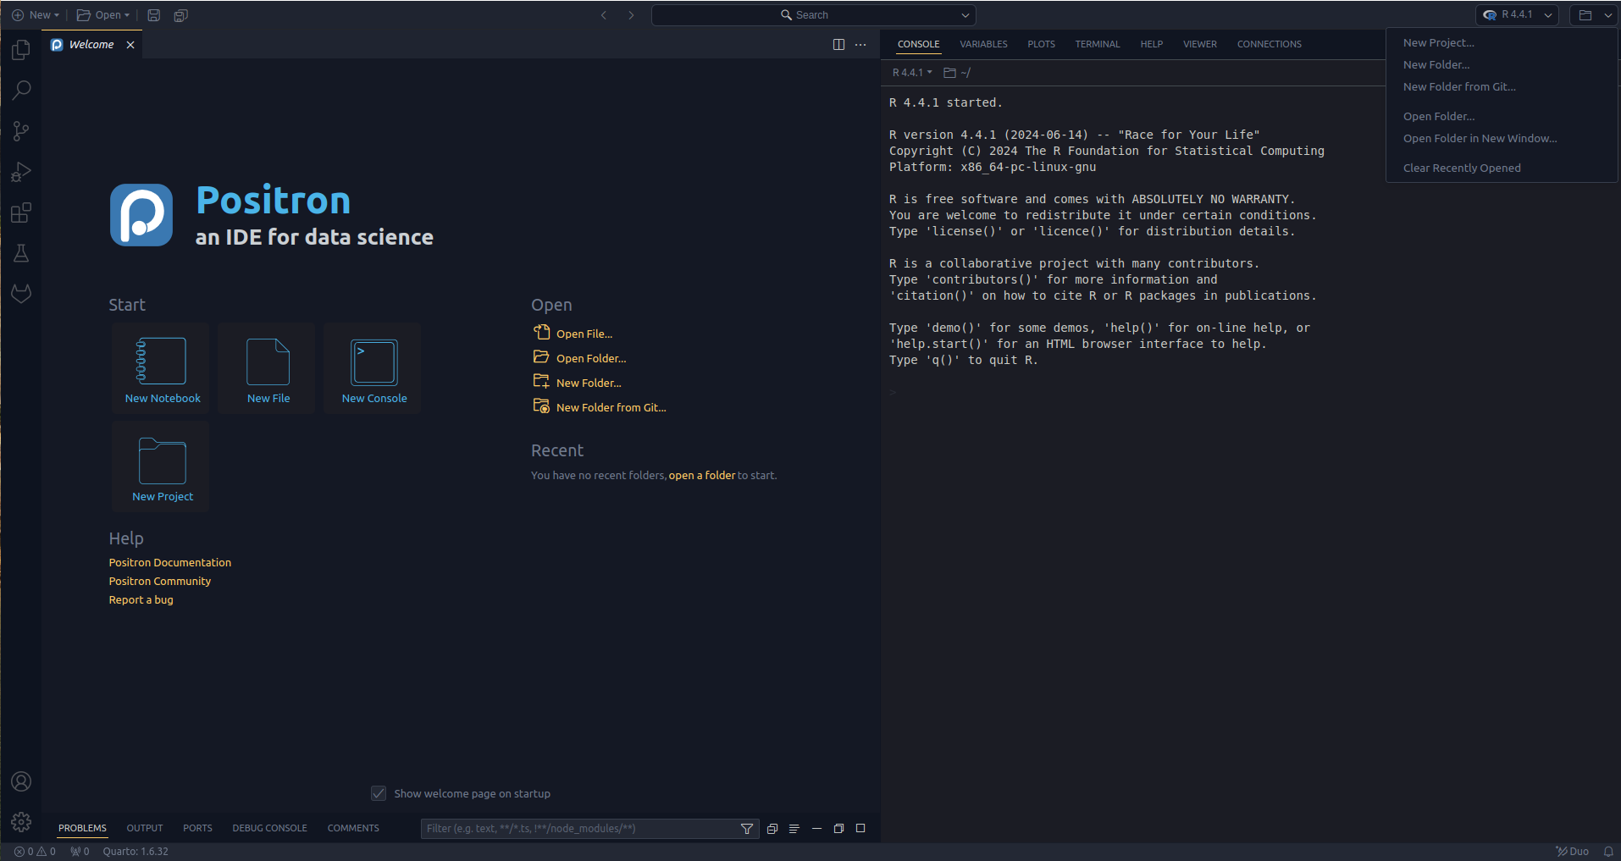Switch to the Terminal tab
The height and width of the screenshot is (861, 1621).
click(x=1097, y=44)
